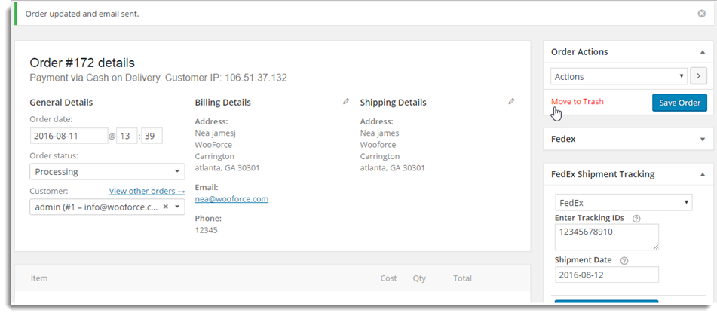The height and width of the screenshot is (316, 717).
Task: Open the Actions dropdown
Action: [x=618, y=76]
